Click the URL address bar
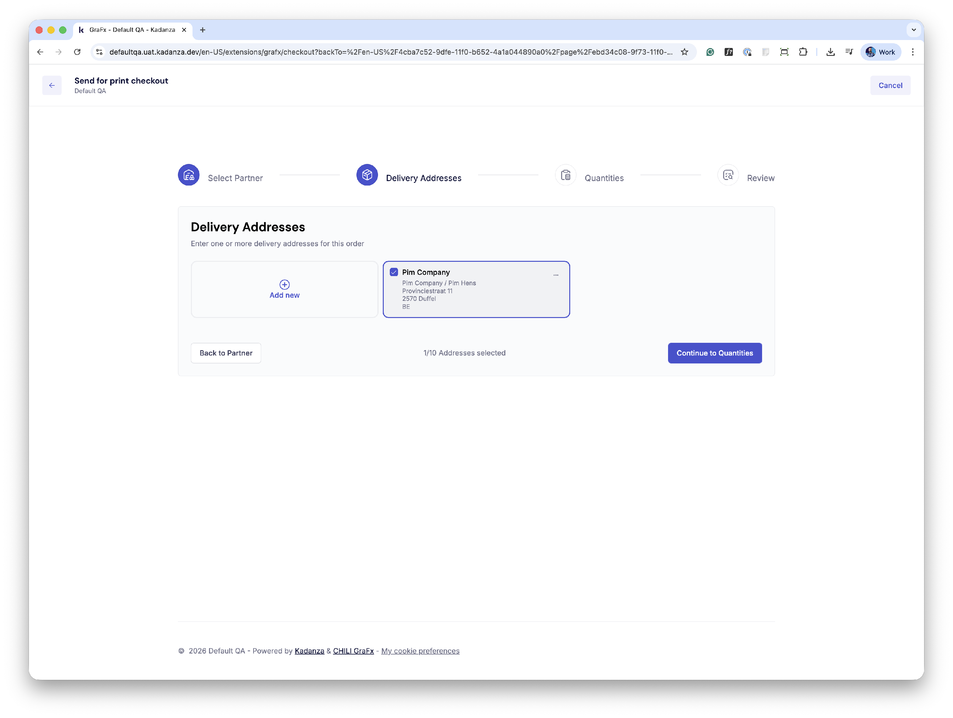 tap(388, 52)
